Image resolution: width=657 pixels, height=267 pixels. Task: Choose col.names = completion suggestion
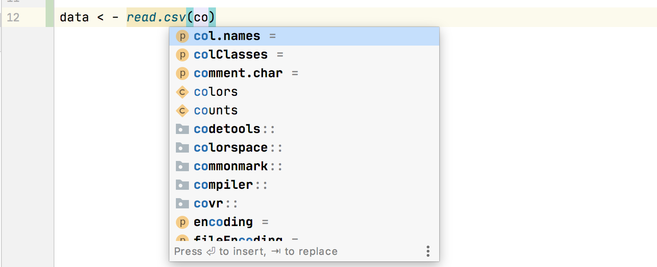304,36
